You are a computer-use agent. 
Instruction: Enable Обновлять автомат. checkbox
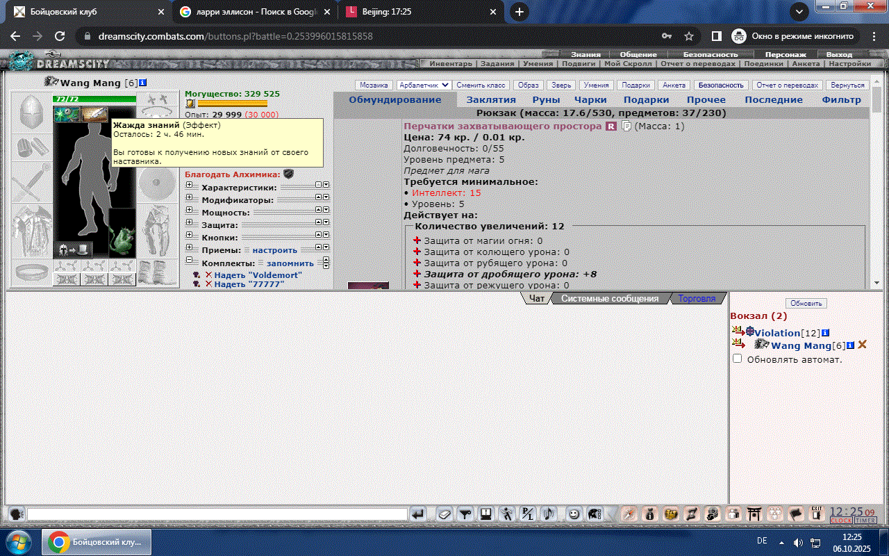point(738,359)
